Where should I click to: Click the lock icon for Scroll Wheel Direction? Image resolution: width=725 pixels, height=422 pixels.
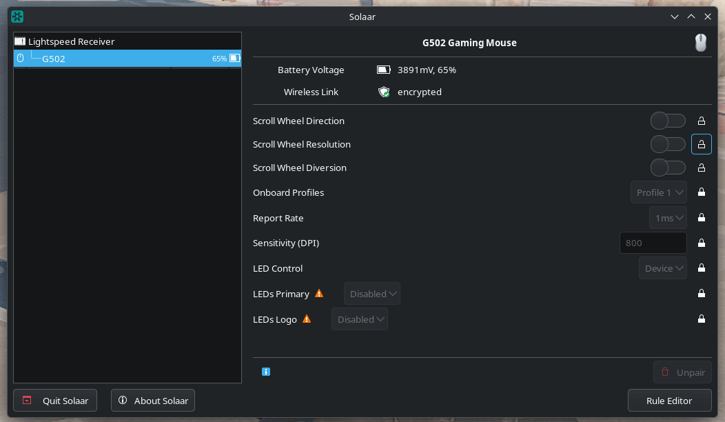(702, 121)
